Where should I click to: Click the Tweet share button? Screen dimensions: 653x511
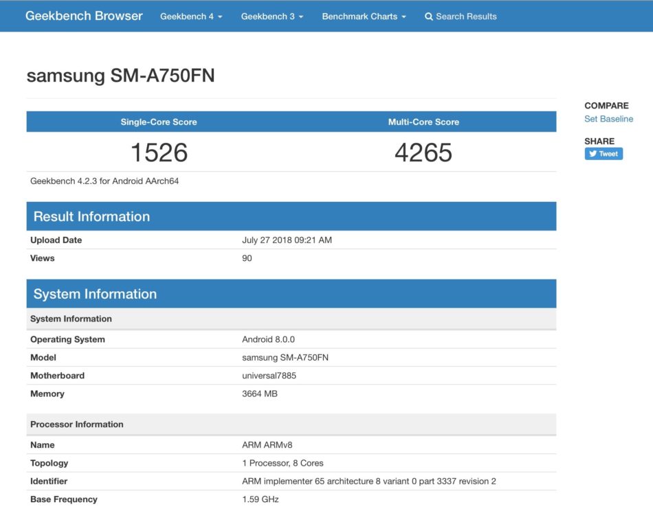(604, 154)
